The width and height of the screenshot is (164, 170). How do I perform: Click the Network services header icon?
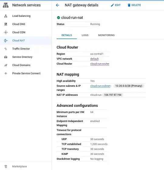coord(5,5)
